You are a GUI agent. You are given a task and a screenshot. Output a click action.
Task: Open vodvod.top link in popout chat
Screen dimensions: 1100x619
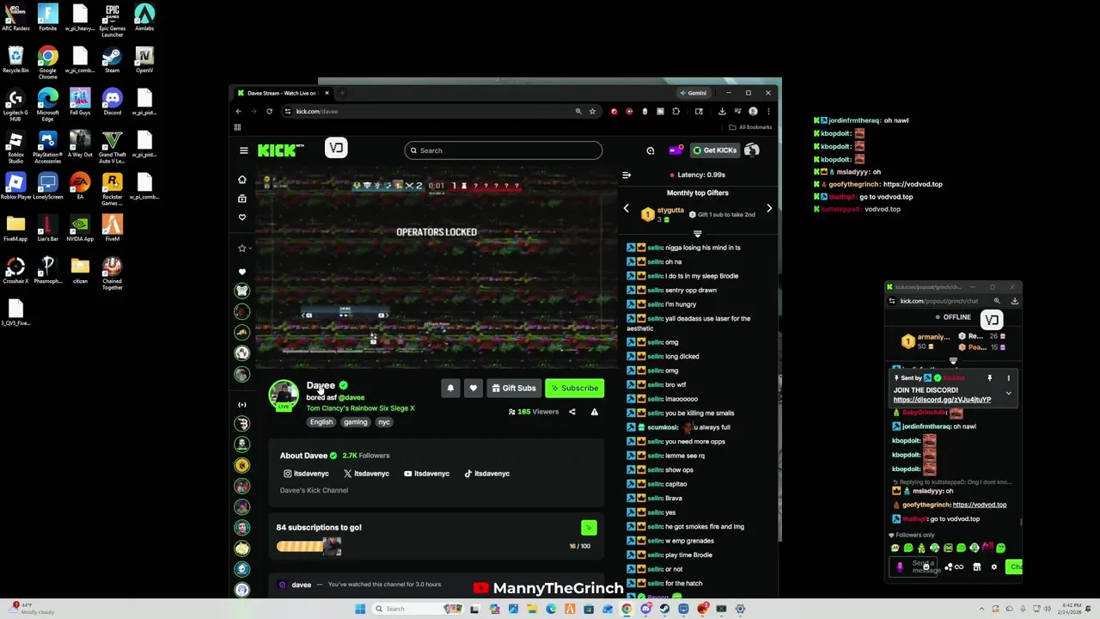(x=979, y=505)
